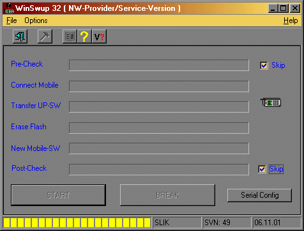Image resolution: width=304 pixels, height=231 pixels.
Task: Click the New Mobile-SW status field
Action: coord(159,148)
